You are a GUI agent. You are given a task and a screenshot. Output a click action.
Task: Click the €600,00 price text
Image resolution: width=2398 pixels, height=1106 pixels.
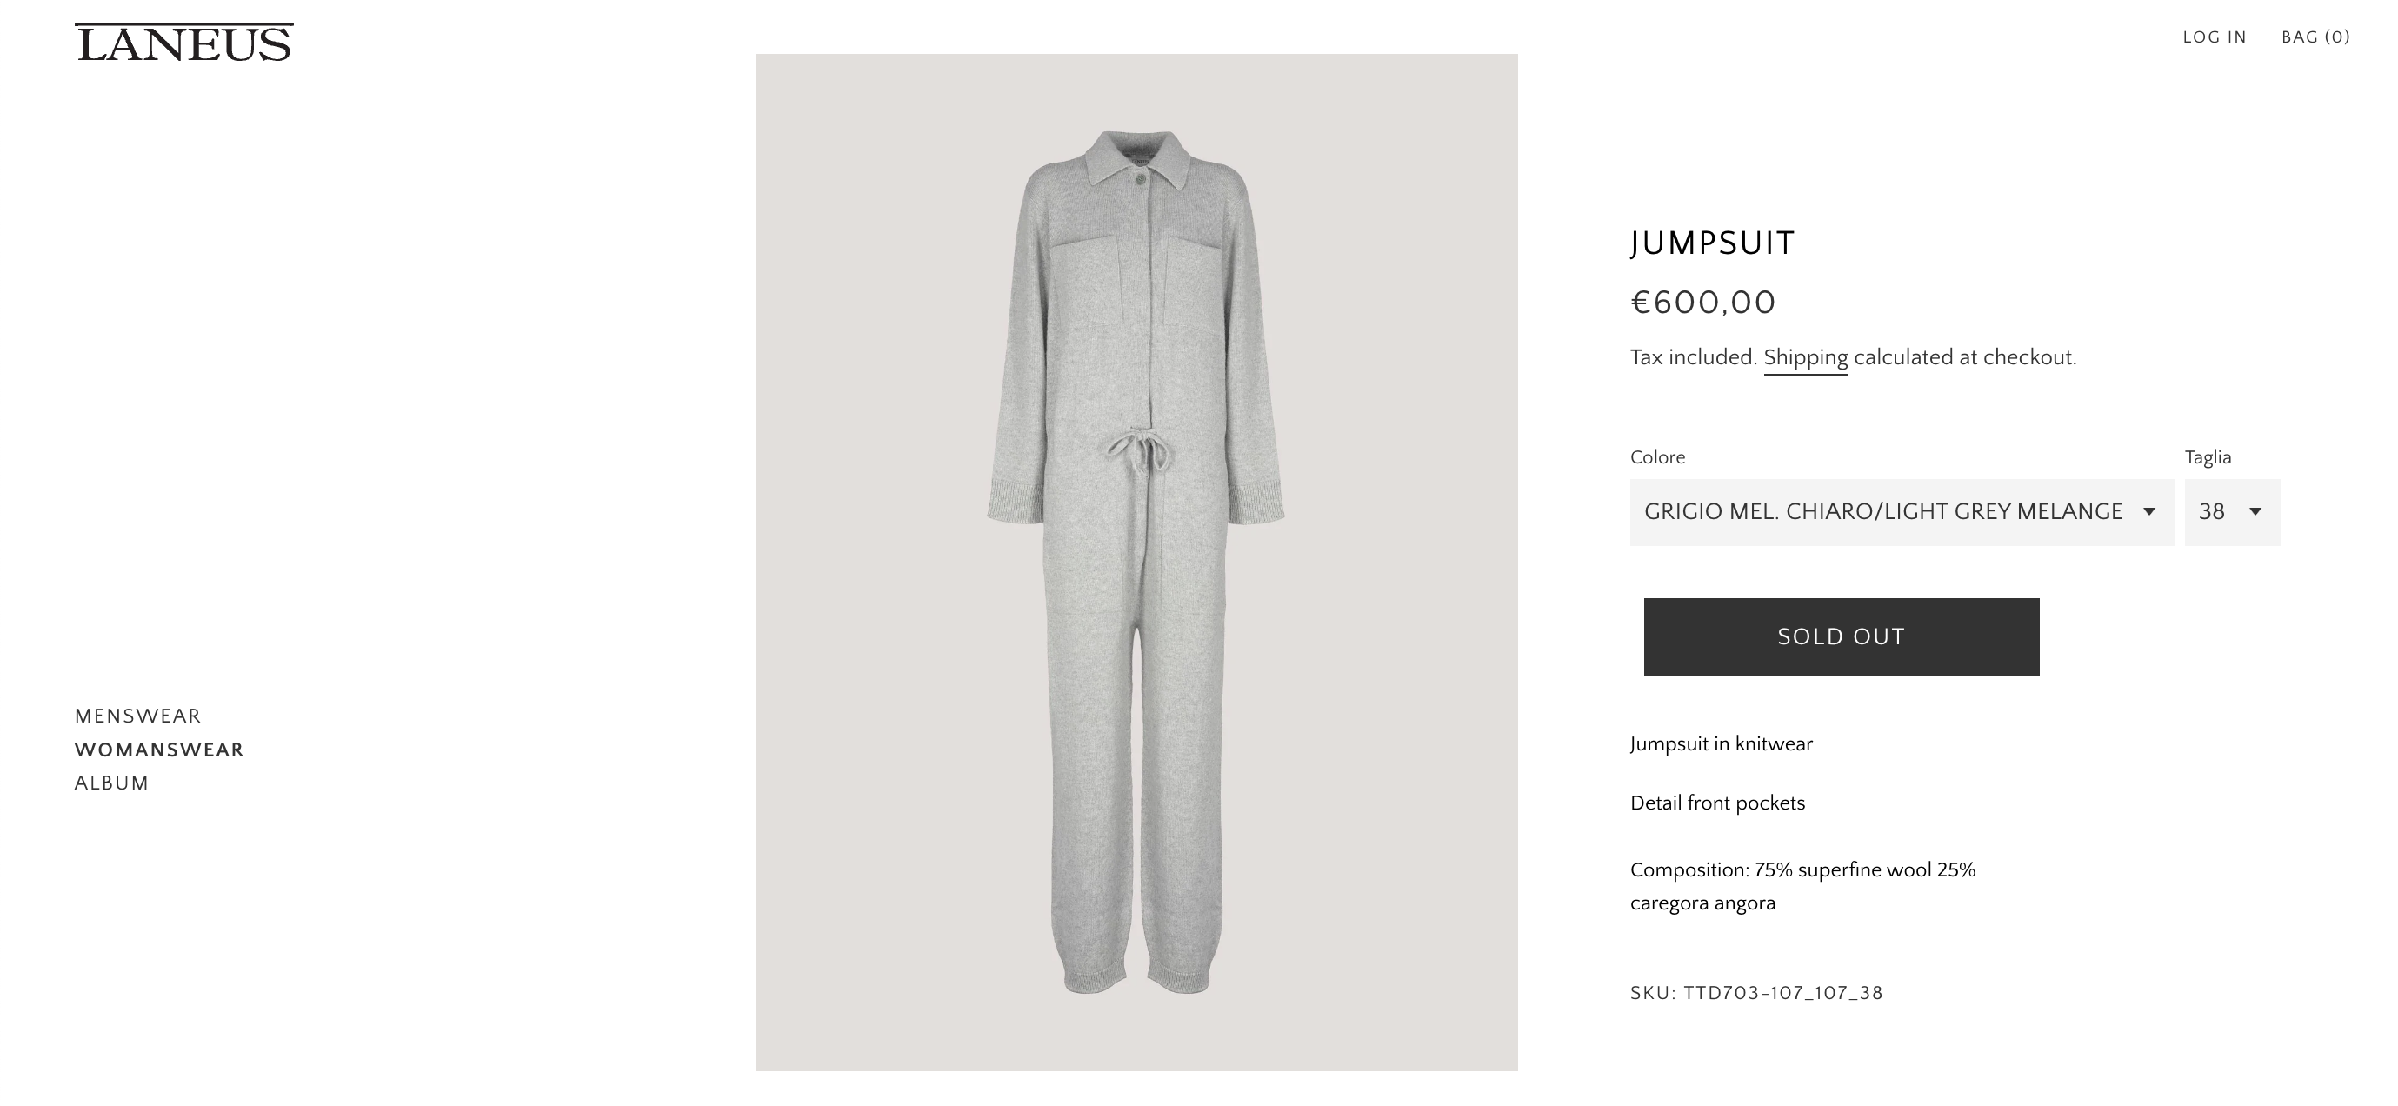1702,303
